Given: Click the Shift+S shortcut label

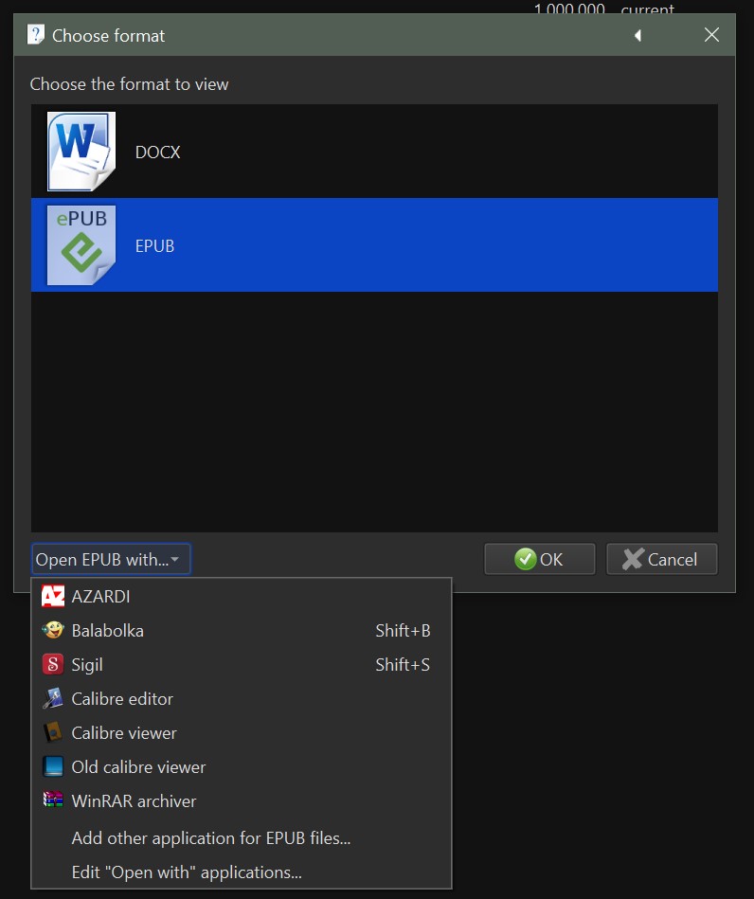Looking at the screenshot, I should click(x=403, y=664).
